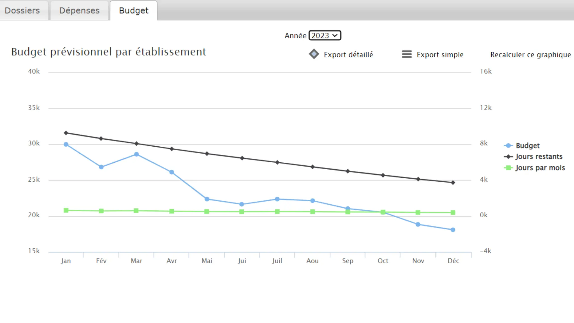Click the diamond Export détaillé icon

click(x=314, y=54)
